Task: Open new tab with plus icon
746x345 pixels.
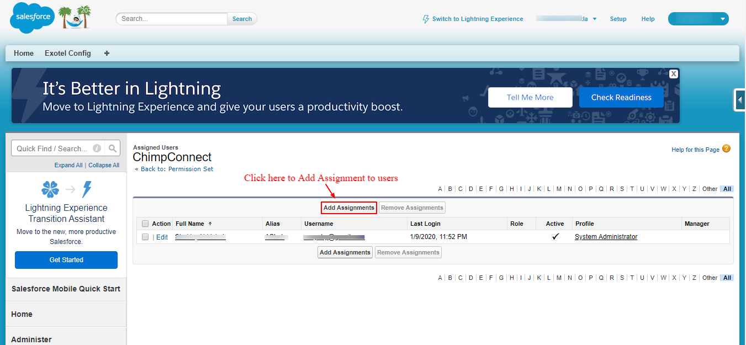Action: pos(107,54)
